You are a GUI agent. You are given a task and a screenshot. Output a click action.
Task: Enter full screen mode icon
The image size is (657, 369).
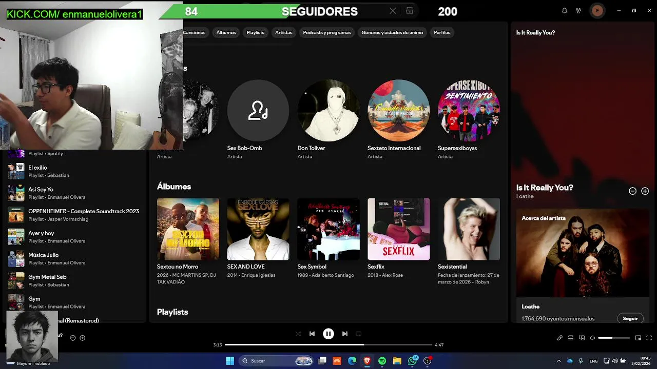tap(649, 338)
